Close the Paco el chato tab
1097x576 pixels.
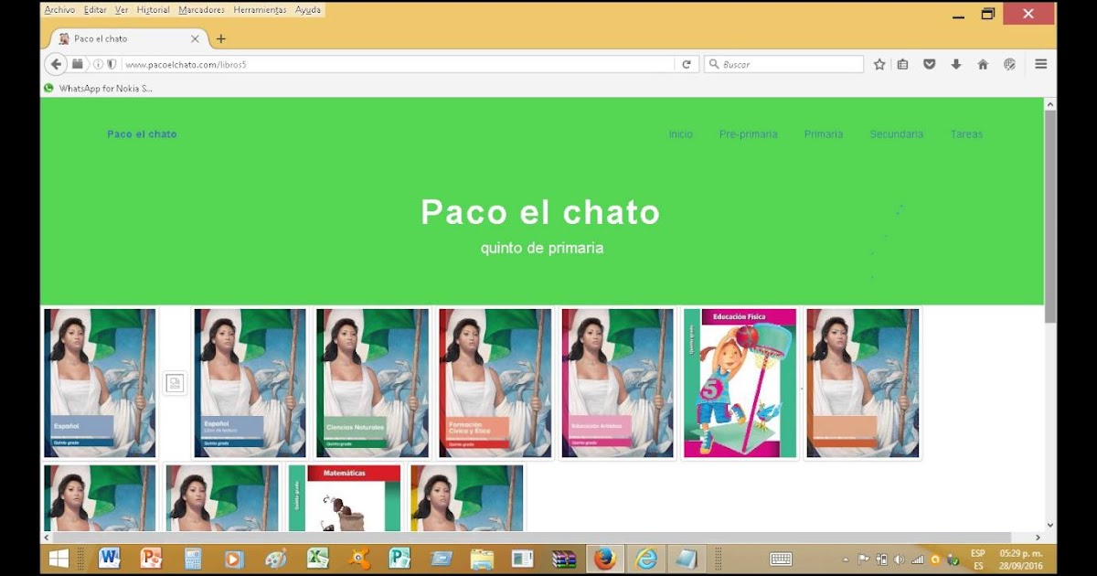coord(195,39)
